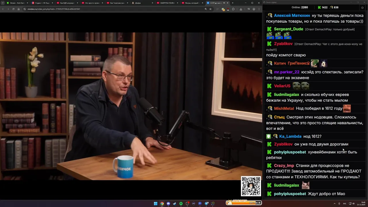Switch the РУС keyboard language indicator
Viewport: 368px width, 207px height.
pos(345,204)
